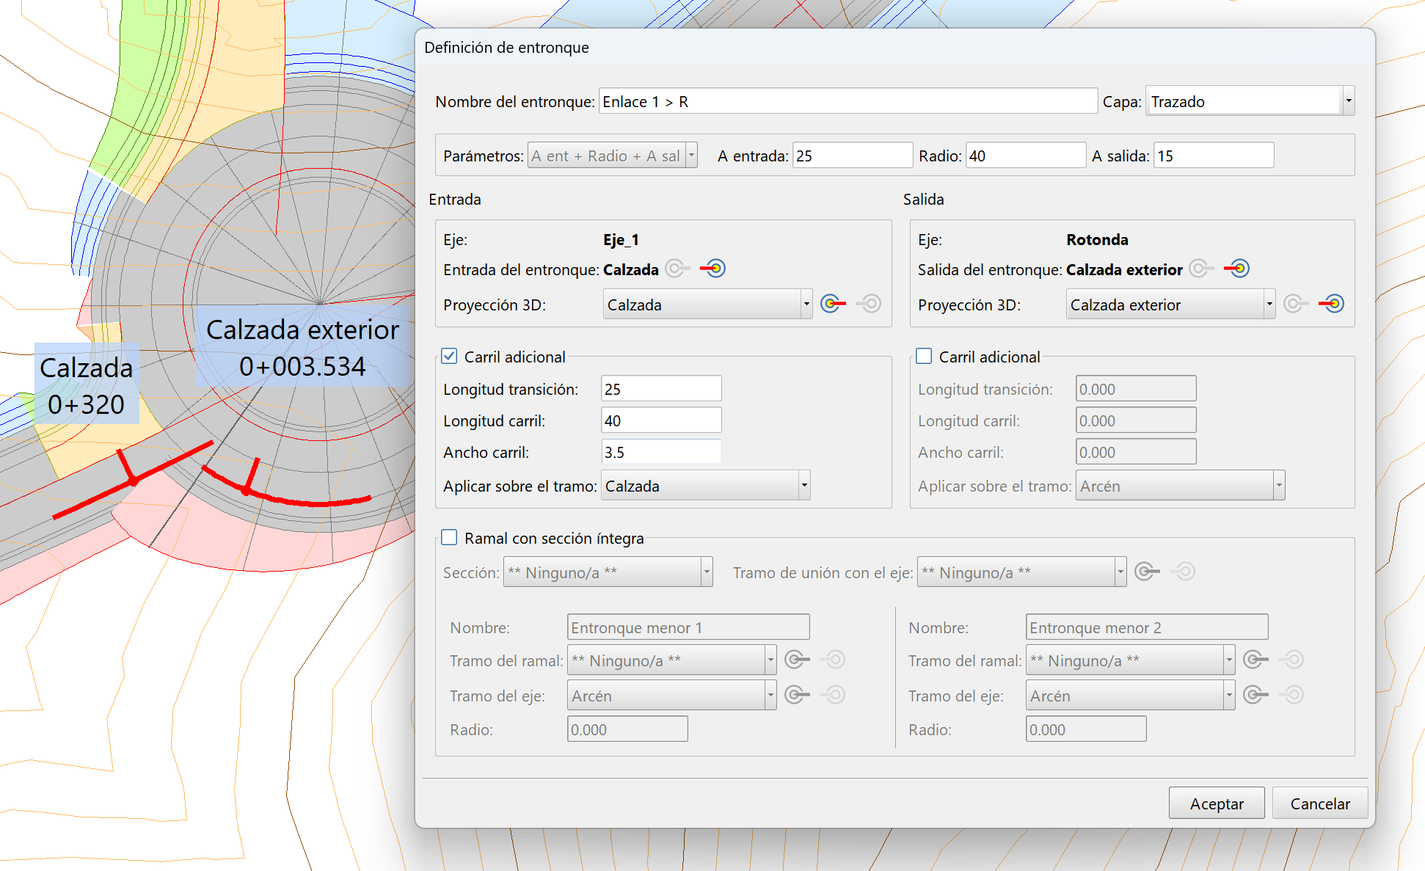Click red target icon next to Salida Proyección 3D

tap(1331, 303)
